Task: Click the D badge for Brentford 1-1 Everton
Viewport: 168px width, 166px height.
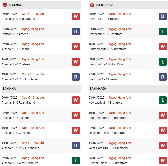Action: pos(163,77)
